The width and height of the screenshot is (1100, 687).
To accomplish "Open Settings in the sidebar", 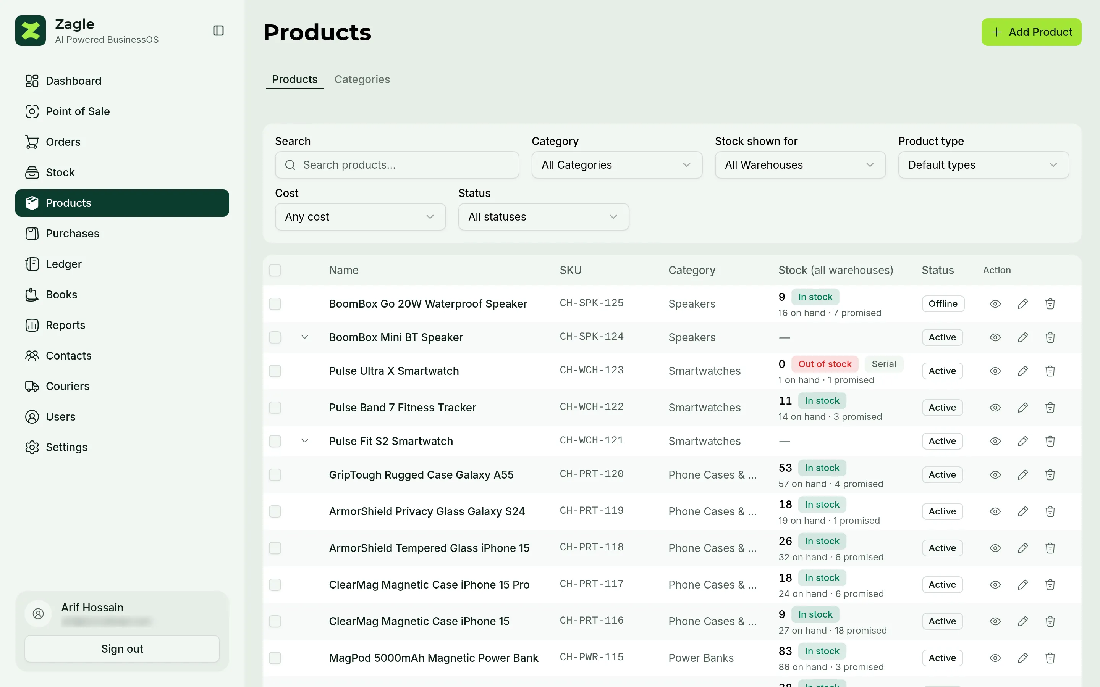I will [x=122, y=447].
